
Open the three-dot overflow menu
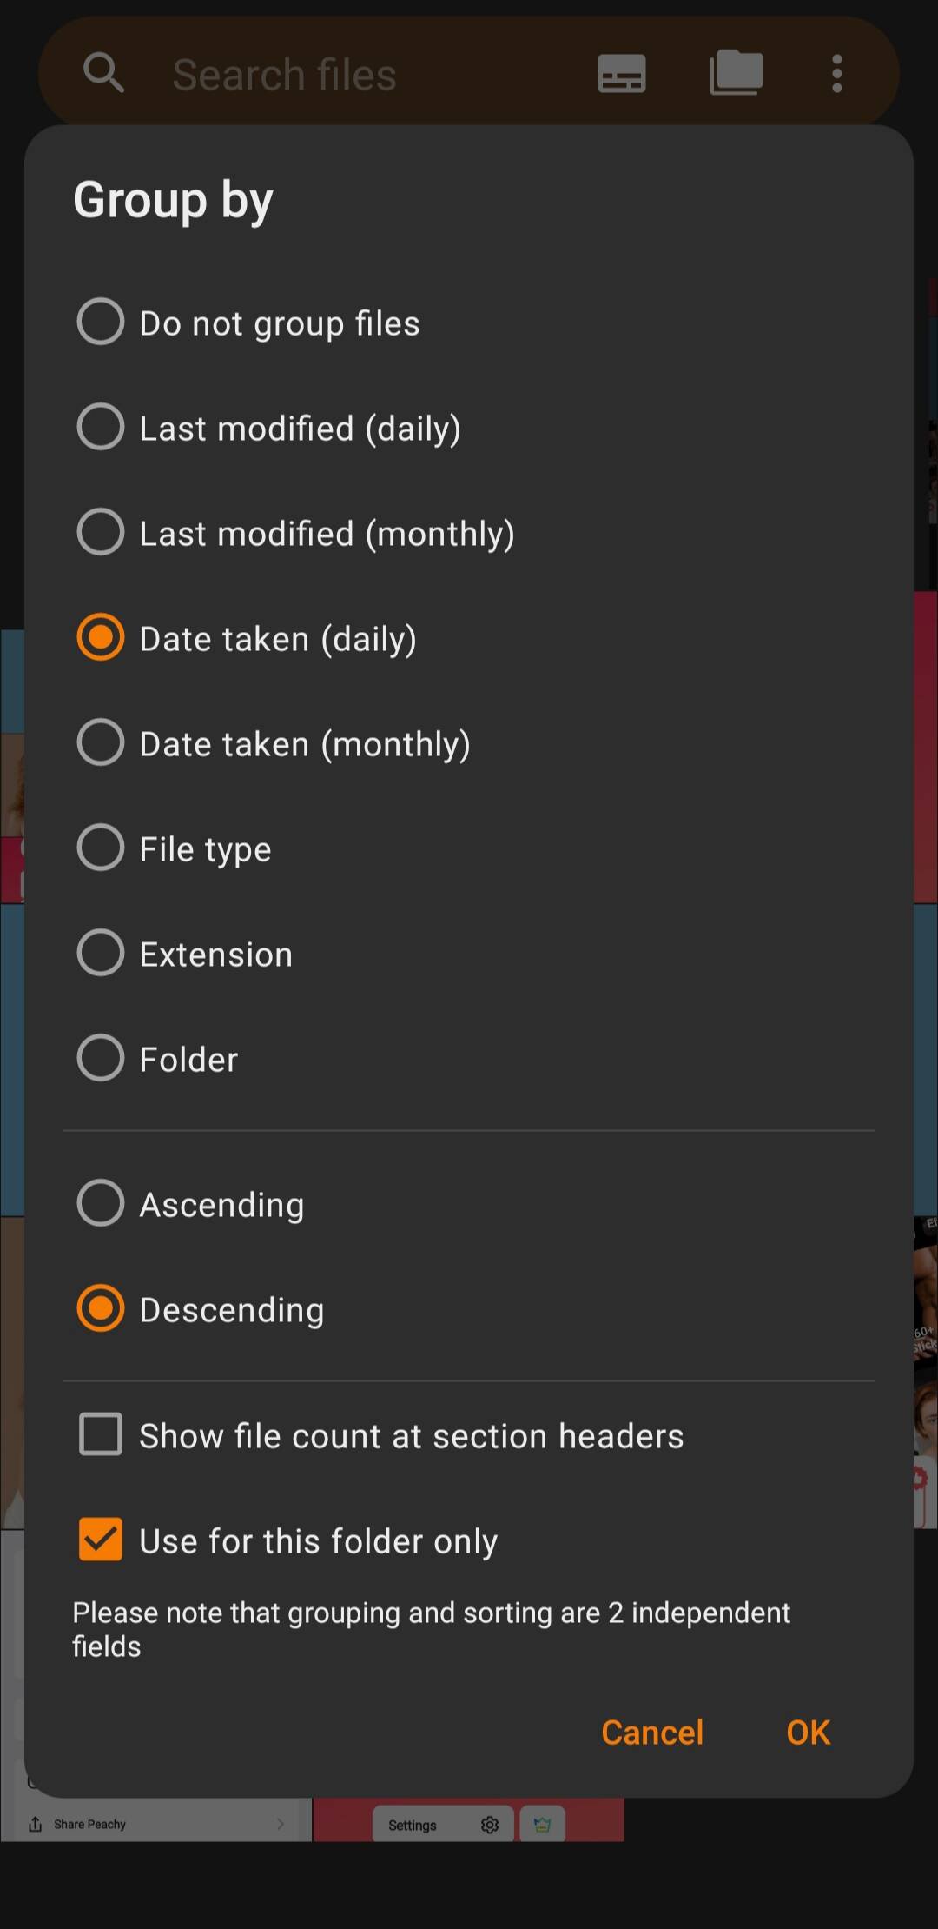pyautogui.click(x=837, y=73)
